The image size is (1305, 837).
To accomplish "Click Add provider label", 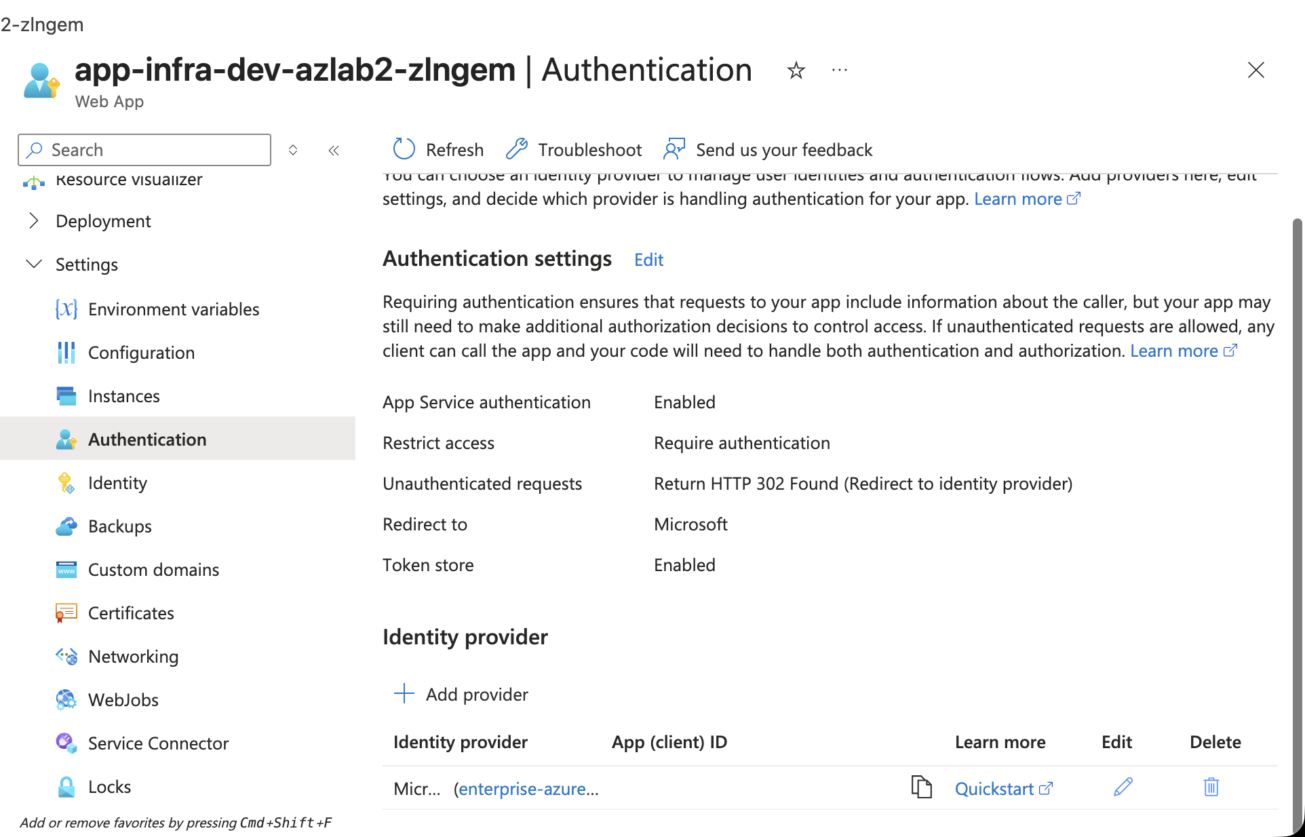I will [477, 695].
